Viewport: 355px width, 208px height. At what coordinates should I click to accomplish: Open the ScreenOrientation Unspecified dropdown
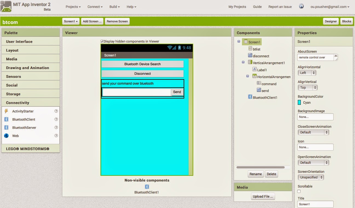pyautogui.click(x=311, y=177)
